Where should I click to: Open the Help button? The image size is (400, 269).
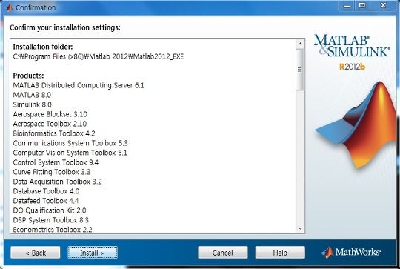tap(280, 253)
